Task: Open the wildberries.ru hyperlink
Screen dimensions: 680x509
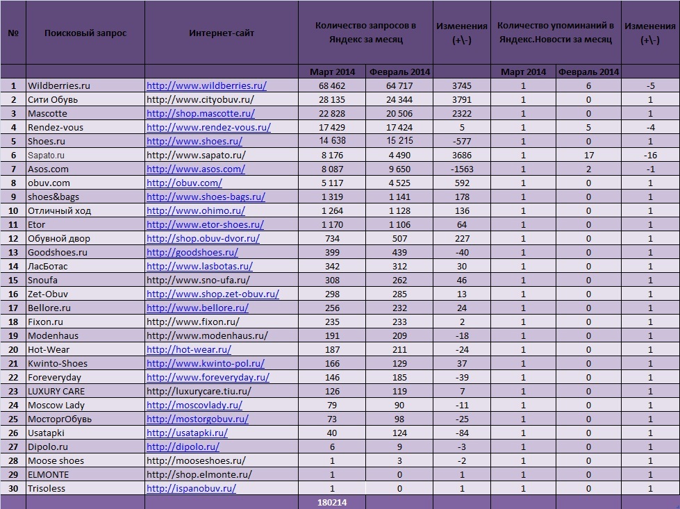Action: 206,85
